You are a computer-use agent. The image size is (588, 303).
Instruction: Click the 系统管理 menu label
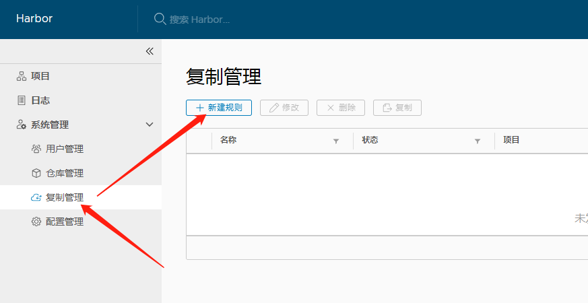coord(49,125)
